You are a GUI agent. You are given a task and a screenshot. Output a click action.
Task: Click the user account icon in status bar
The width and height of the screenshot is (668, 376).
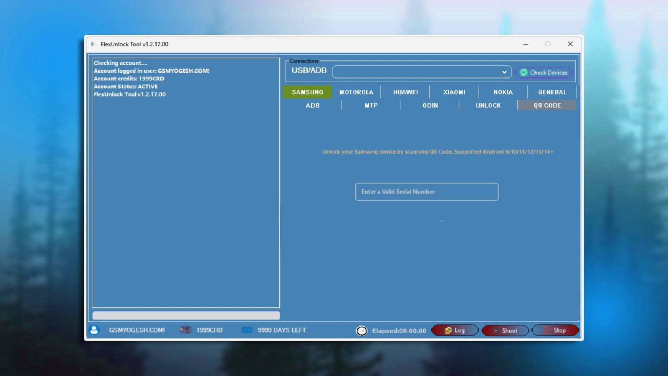click(x=94, y=330)
